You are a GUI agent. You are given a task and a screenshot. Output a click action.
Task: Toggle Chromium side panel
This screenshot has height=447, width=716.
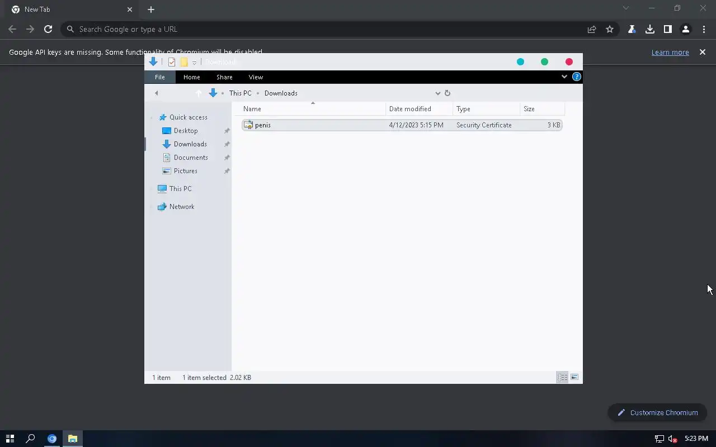668,29
